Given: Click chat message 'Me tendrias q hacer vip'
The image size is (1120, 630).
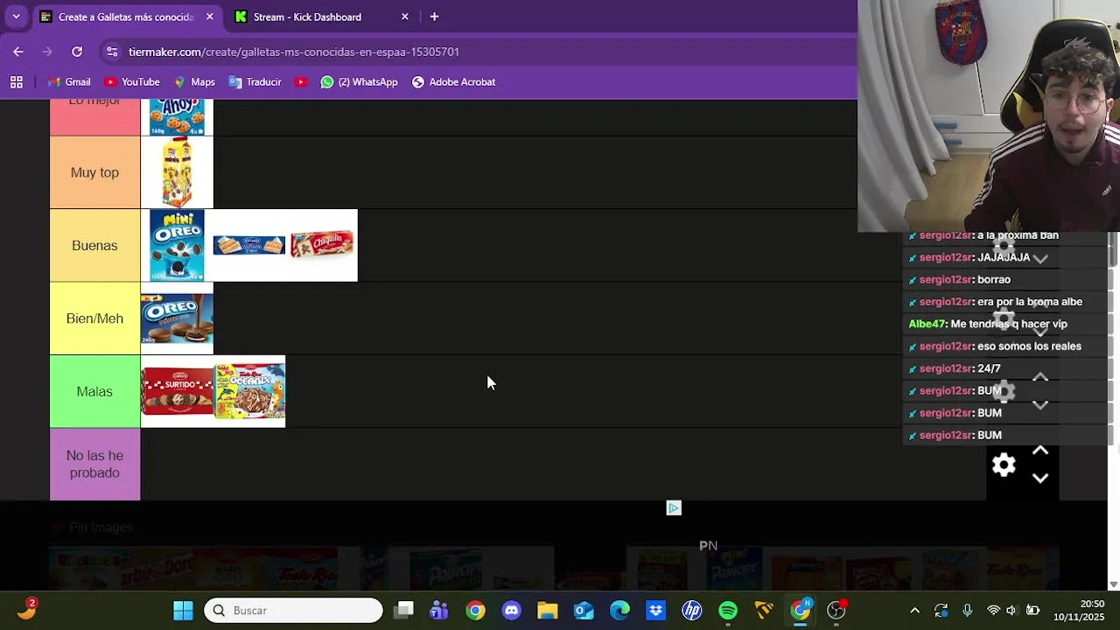Looking at the screenshot, I should 1009,324.
